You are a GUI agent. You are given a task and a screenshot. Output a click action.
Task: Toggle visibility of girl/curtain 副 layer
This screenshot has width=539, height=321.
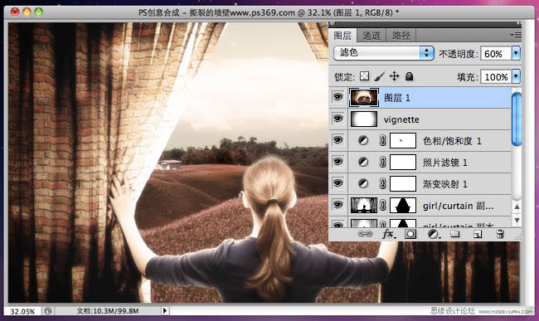[337, 205]
